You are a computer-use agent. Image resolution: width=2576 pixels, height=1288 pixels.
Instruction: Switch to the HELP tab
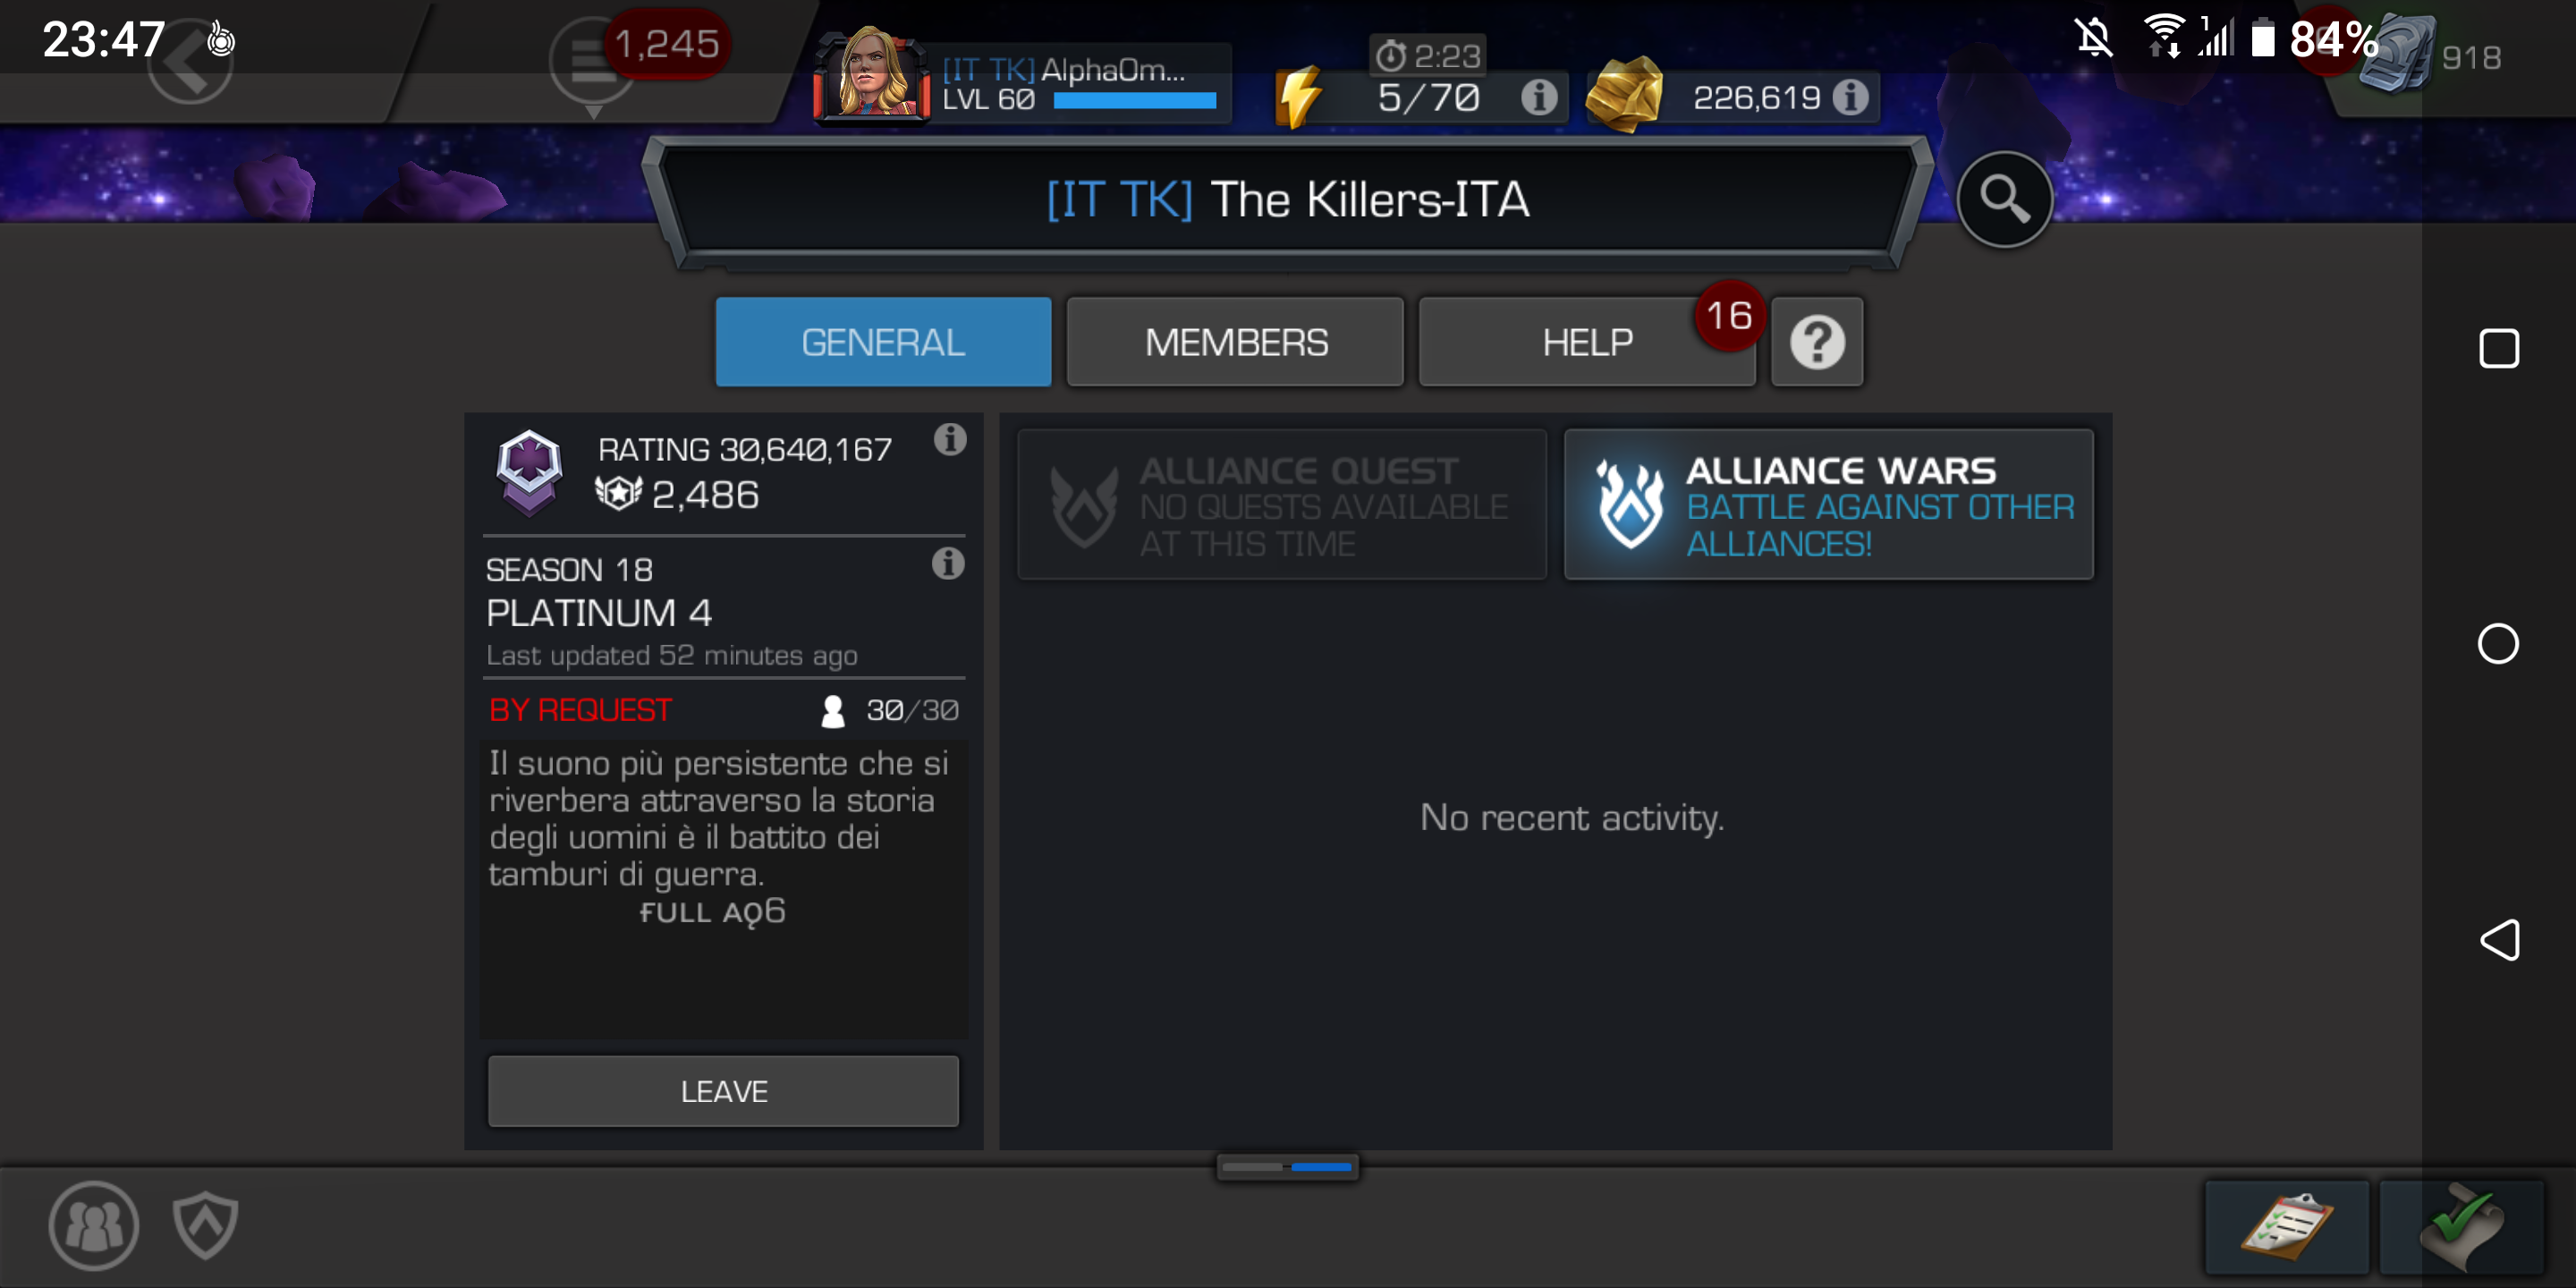tap(1587, 342)
